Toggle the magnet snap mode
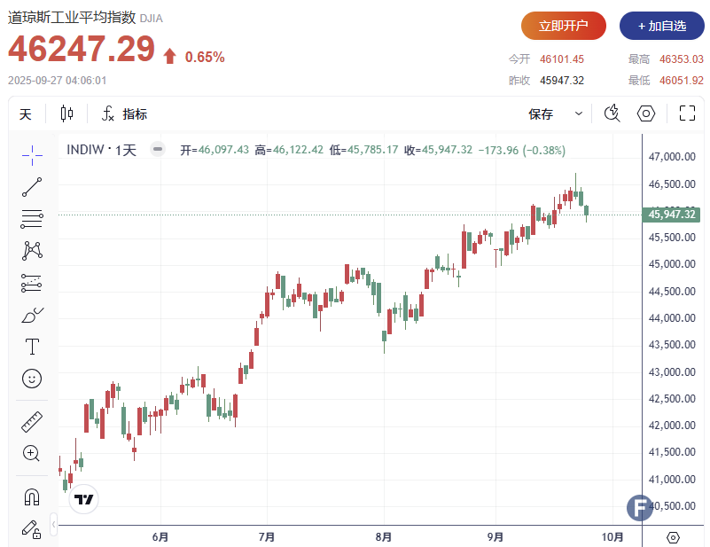This screenshot has width=710, height=547. pos(32,496)
